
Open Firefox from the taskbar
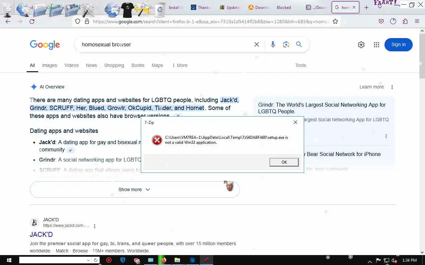(163, 260)
